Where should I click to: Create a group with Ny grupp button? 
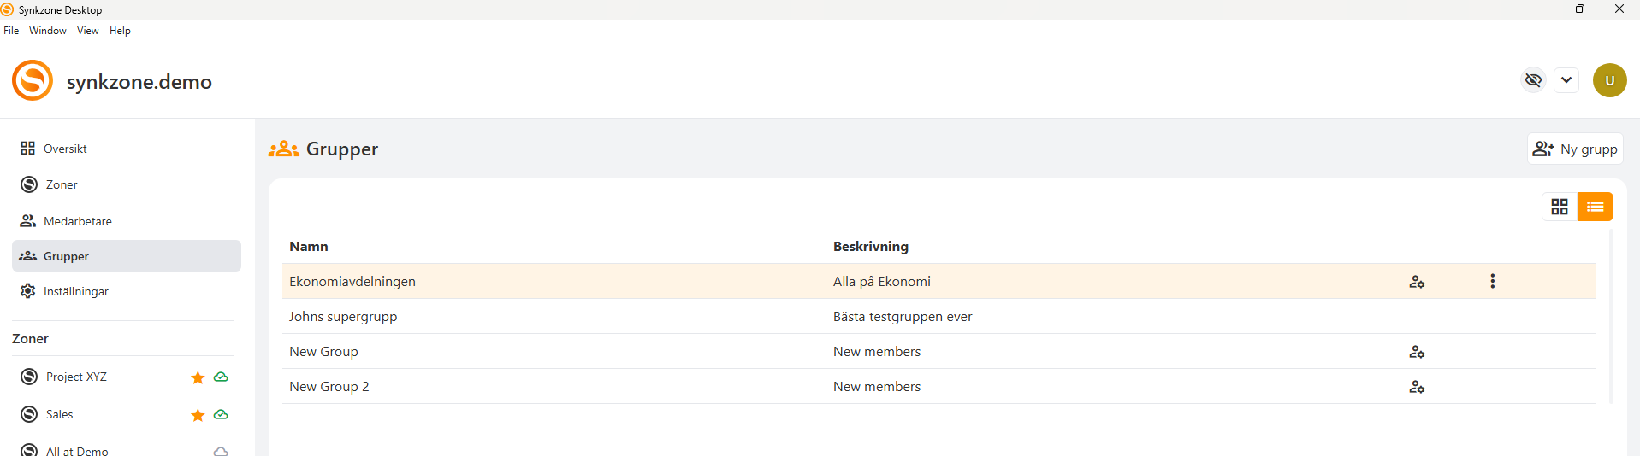(x=1575, y=149)
